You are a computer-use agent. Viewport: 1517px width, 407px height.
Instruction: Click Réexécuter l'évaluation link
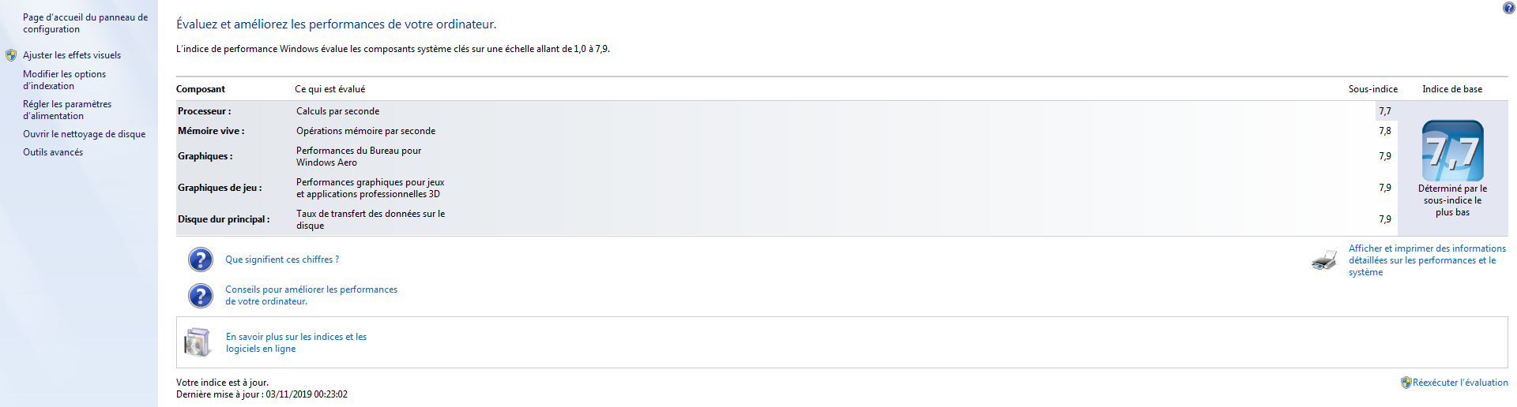click(1460, 383)
